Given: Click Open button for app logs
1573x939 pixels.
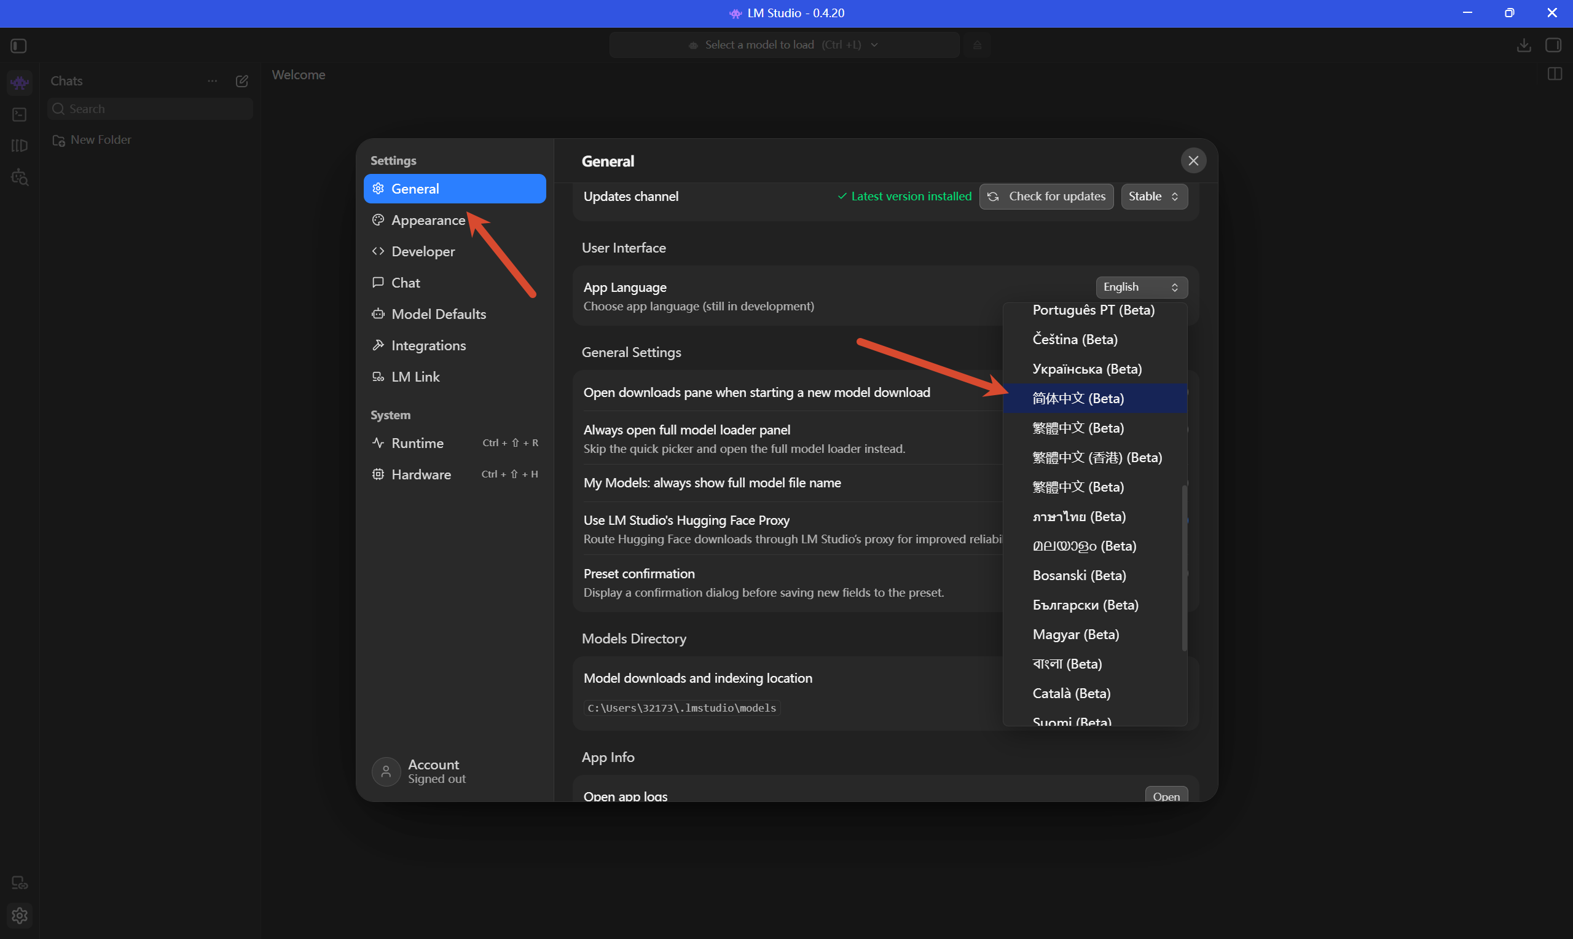Looking at the screenshot, I should point(1166,795).
